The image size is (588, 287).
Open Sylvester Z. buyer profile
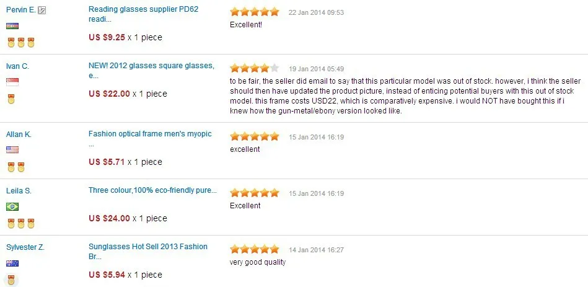[x=25, y=247]
